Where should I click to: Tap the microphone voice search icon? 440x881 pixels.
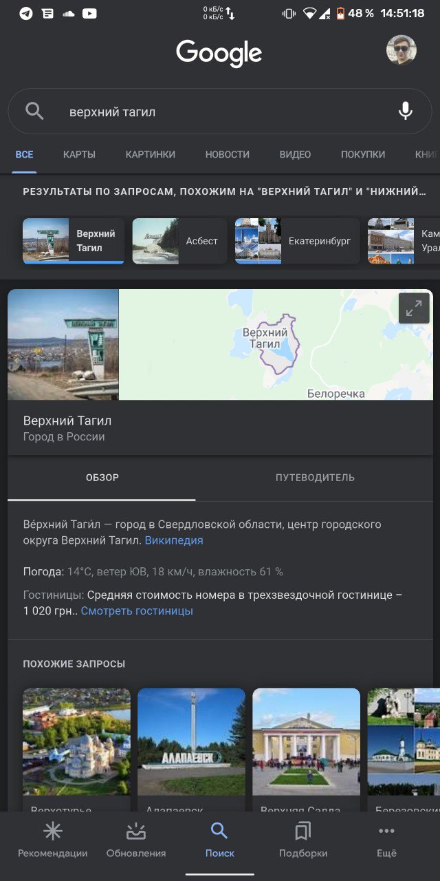pyautogui.click(x=406, y=111)
